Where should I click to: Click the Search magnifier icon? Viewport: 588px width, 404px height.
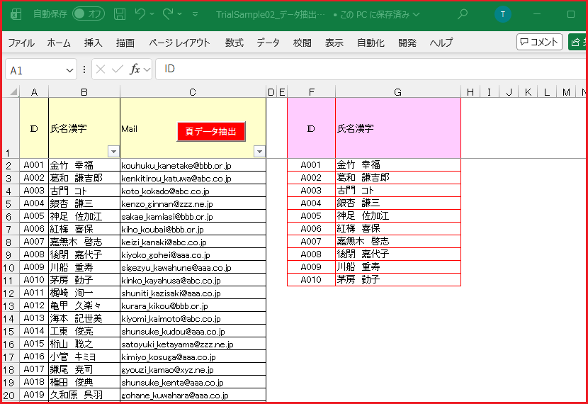[463, 14]
